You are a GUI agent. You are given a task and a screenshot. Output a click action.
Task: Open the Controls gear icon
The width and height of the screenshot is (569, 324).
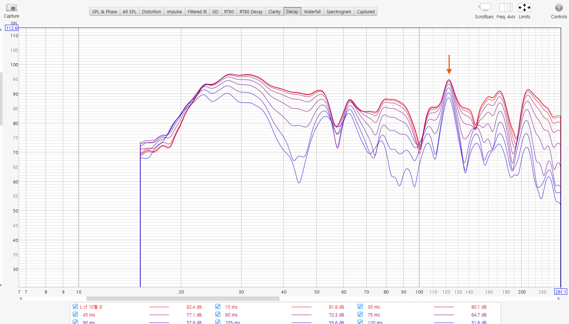(x=559, y=8)
